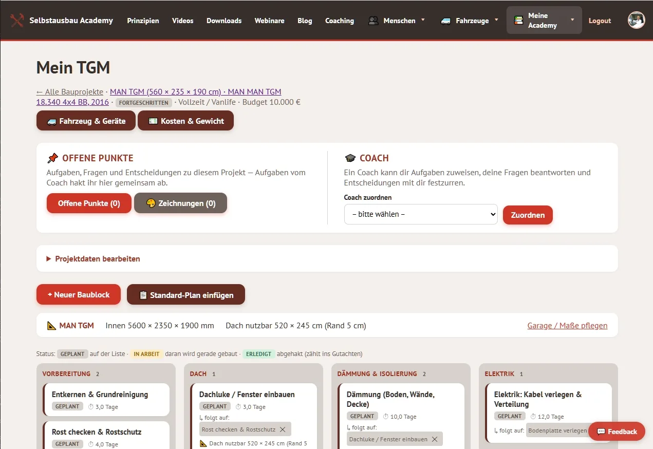Click the Innen 5600 × 2350 × 1900 mm text

160,326
